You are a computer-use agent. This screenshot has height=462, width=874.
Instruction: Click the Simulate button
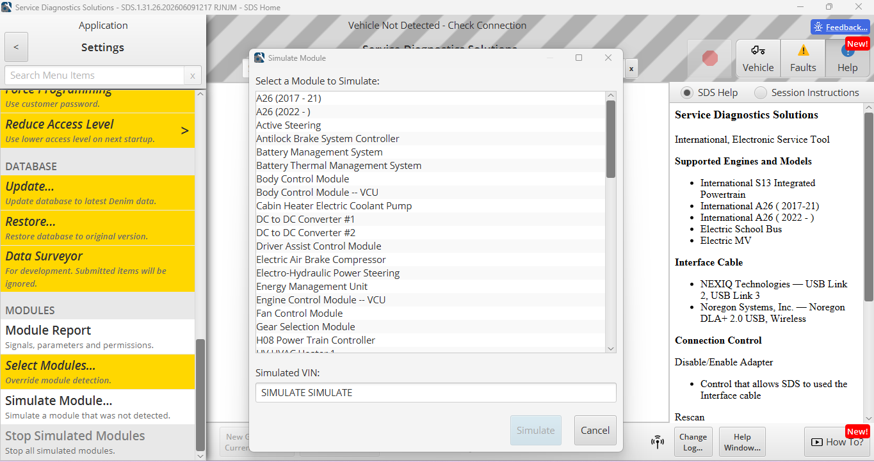click(536, 430)
